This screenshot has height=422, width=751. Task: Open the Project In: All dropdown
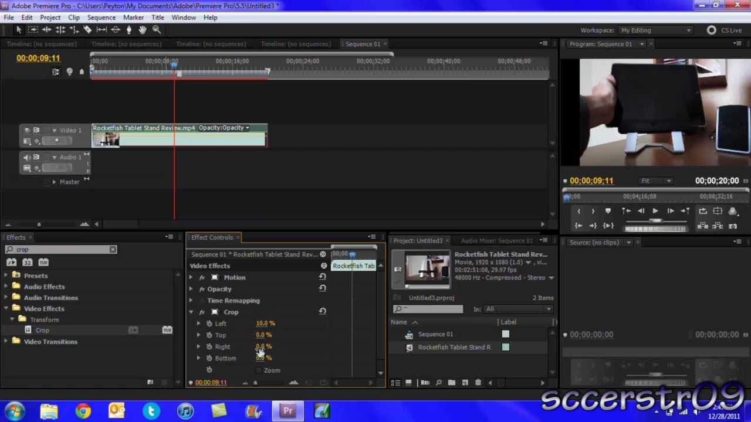coord(519,309)
